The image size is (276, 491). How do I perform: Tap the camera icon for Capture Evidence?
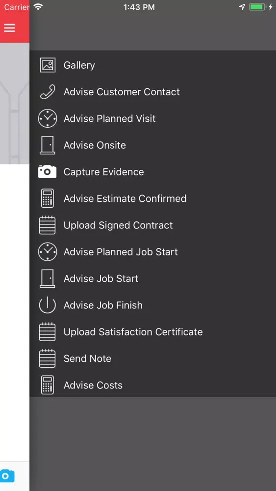coord(47,171)
